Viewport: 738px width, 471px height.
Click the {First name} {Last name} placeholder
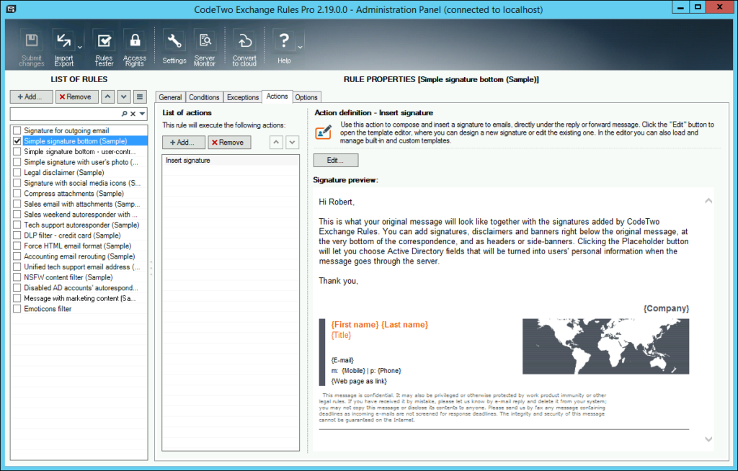click(x=379, y=325)
